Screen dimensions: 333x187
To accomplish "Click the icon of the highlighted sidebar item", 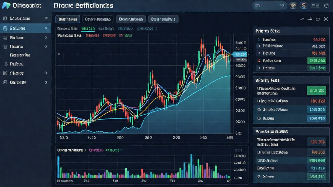I will [5, 28].
